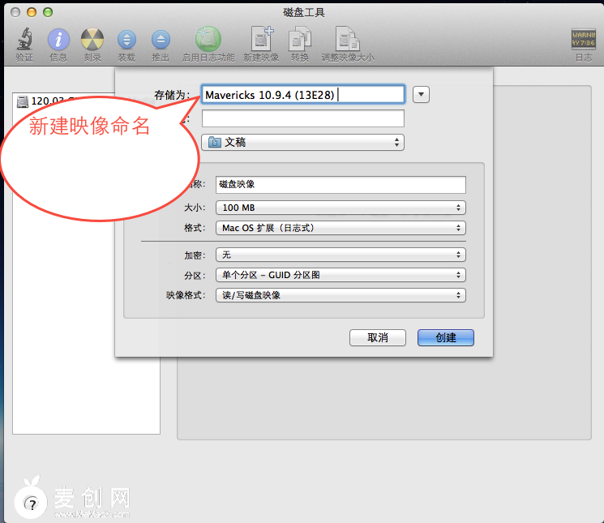This screenshot has width=604, height=523.
Task: Open the 分区 GUID partition dropdown
Action: point(341,275)
